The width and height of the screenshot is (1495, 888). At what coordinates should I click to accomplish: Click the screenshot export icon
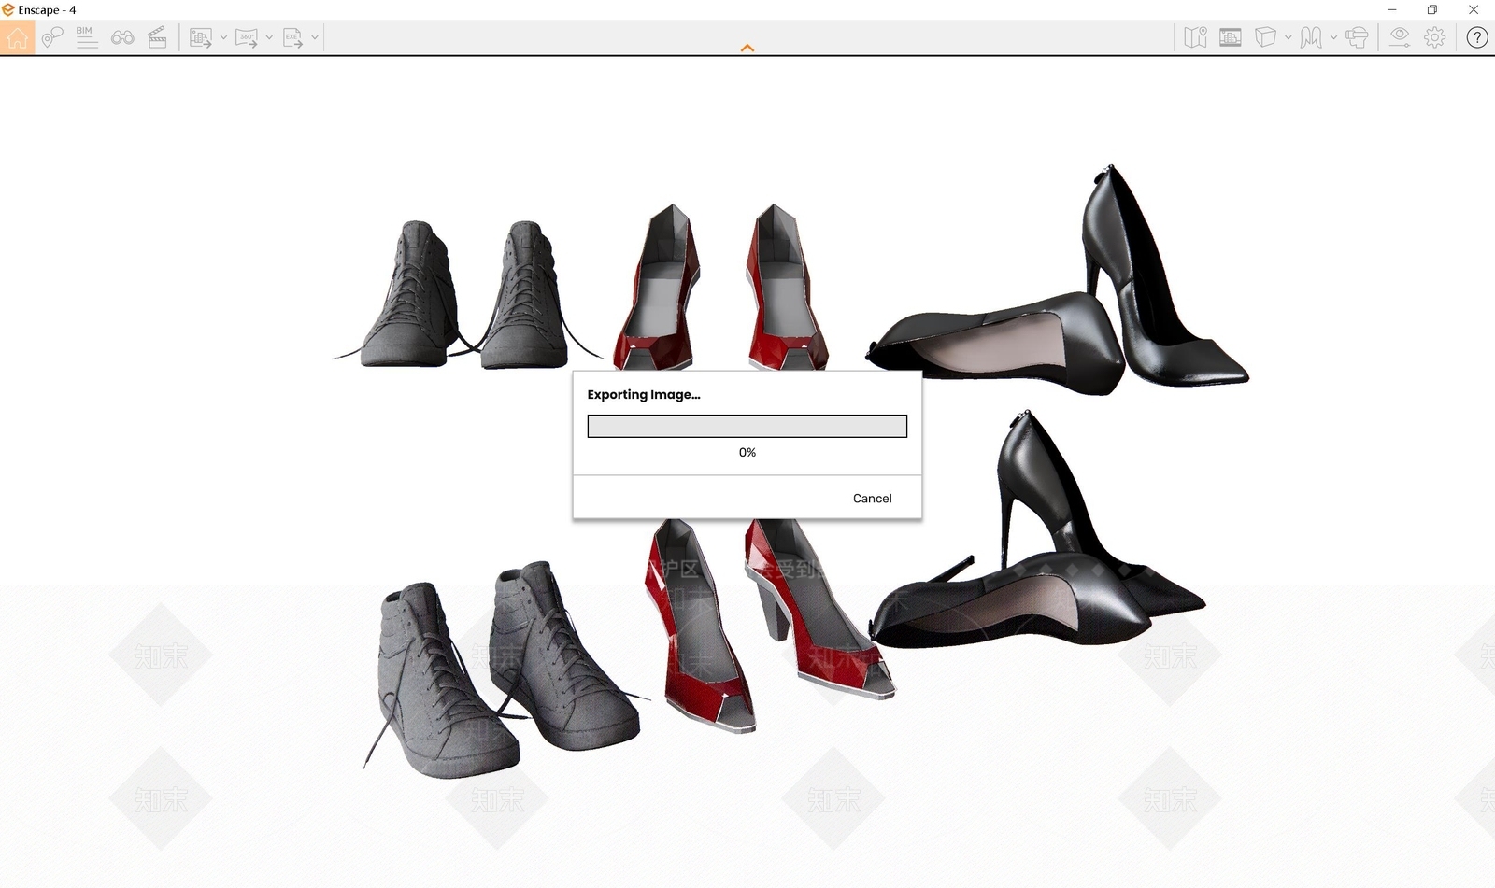(200, 37)
